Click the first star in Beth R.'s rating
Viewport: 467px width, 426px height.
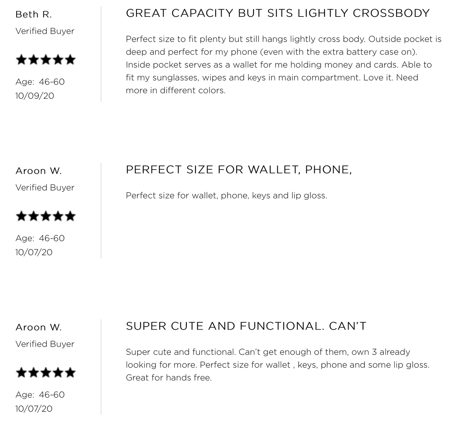21,60
